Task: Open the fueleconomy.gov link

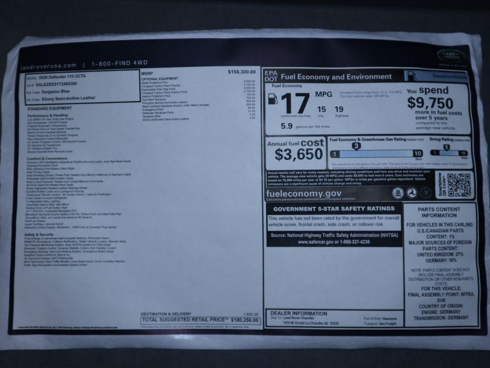Action: point(304,194)
